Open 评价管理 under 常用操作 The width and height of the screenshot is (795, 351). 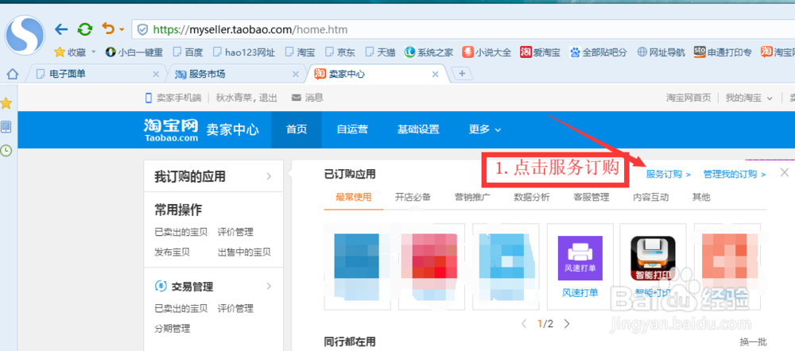tap(235, 233)
